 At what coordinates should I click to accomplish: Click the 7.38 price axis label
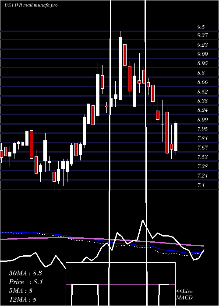click(x=202, y=167)
